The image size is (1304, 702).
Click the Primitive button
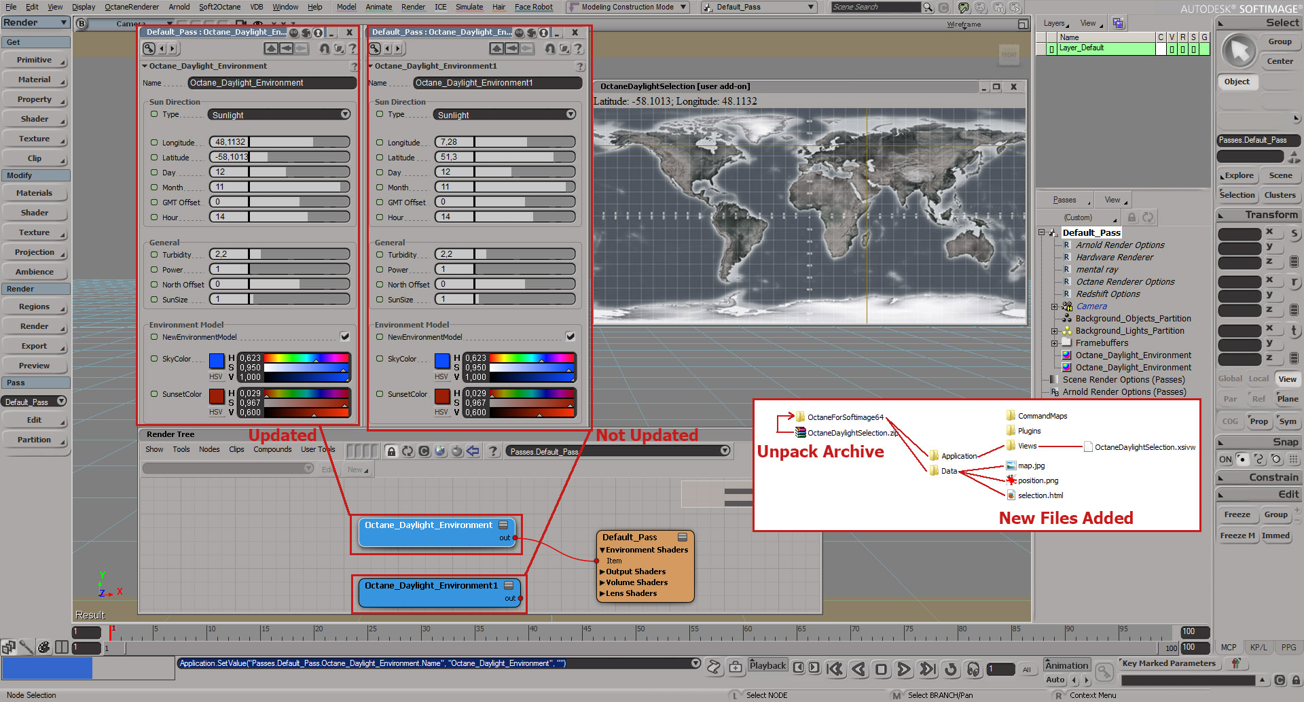coord(35,60)
